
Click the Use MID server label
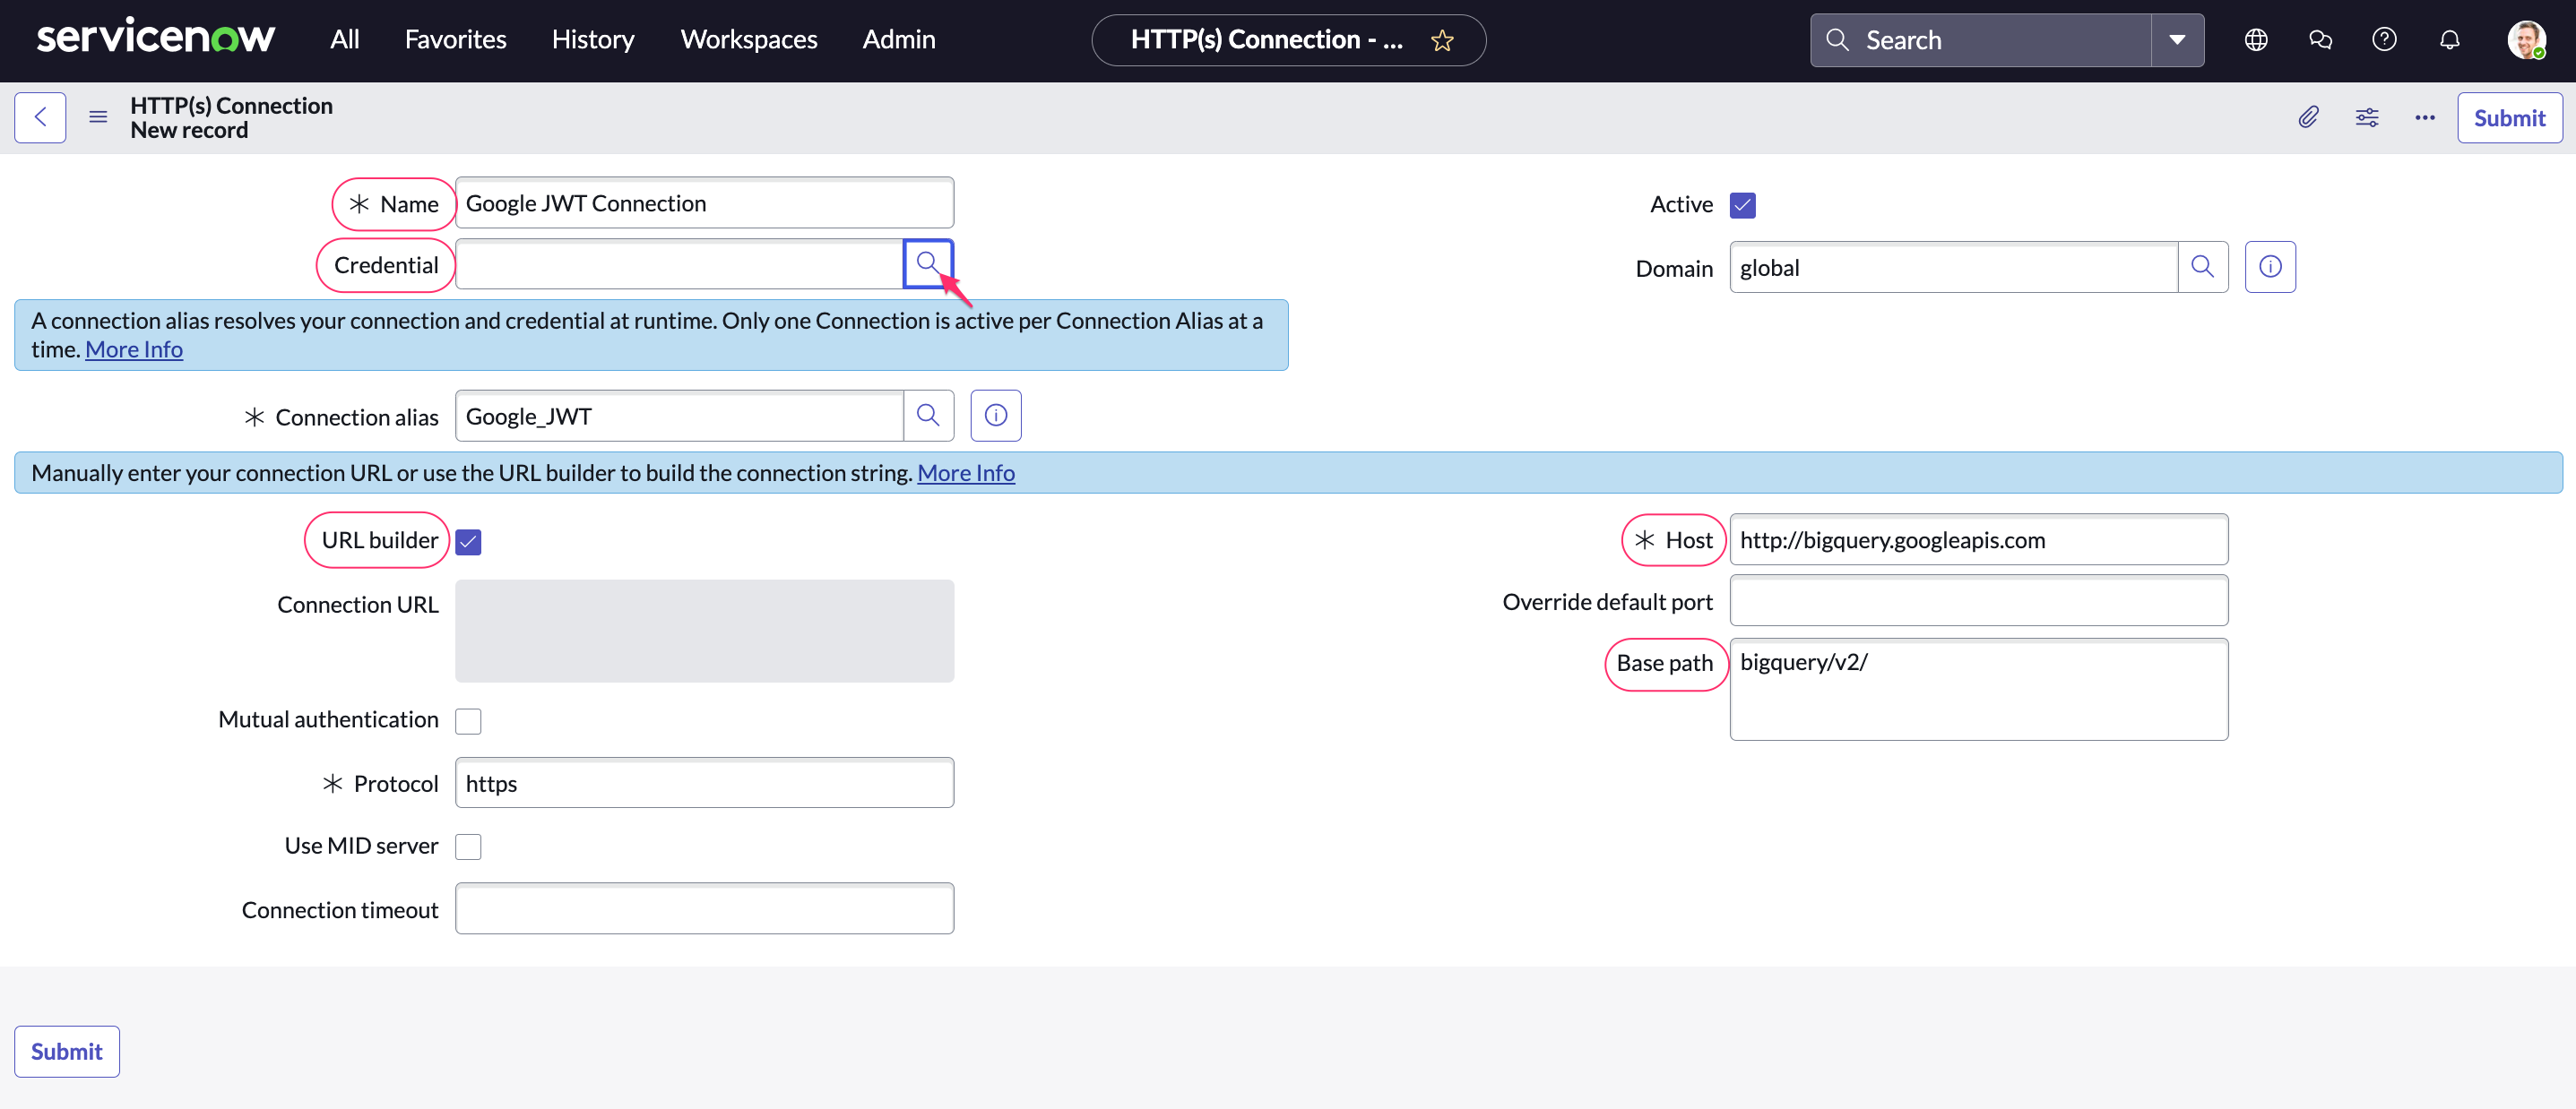click(x=361, y=846)
